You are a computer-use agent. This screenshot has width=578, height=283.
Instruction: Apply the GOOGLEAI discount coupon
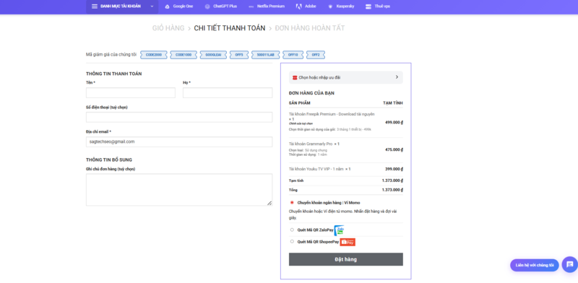213,55
